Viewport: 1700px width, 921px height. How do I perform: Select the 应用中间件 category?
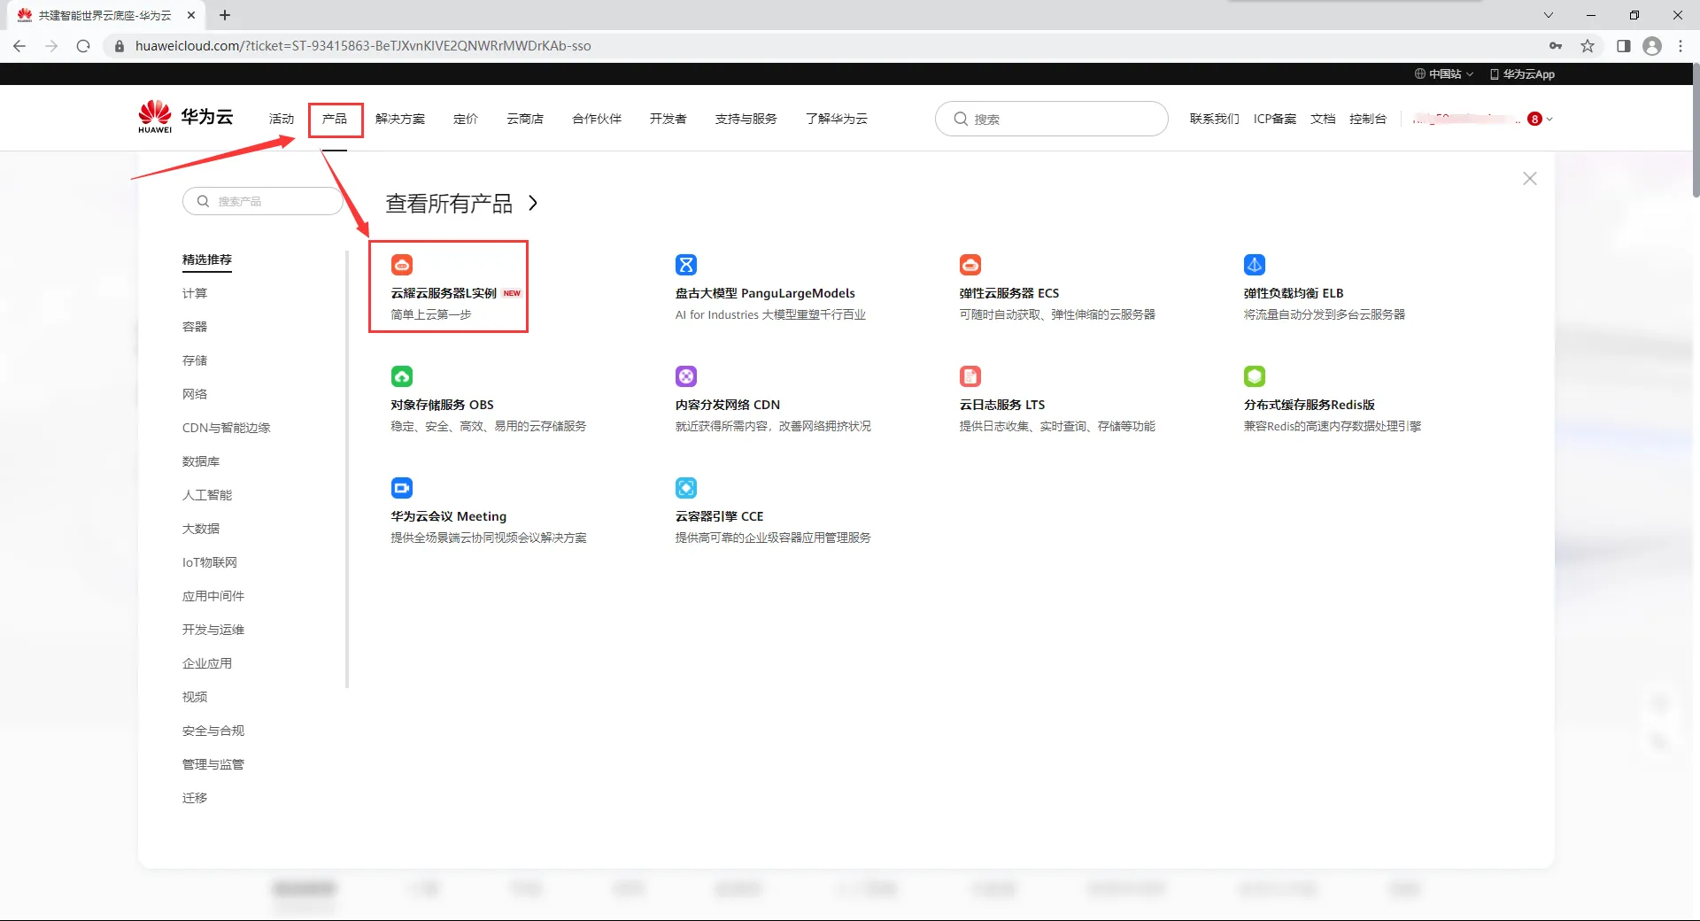pos(213,596)
